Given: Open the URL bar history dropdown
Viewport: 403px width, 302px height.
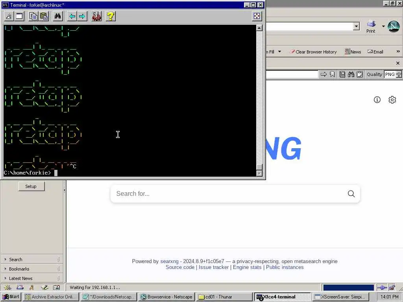Looking at the screenshot, I should pos(356,26).
